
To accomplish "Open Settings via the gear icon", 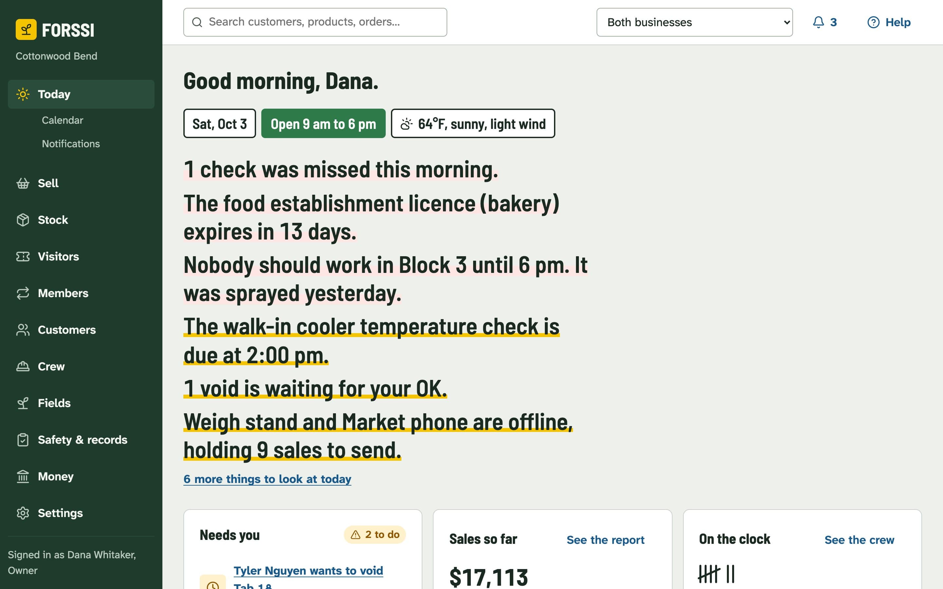I will coord(23,513).
